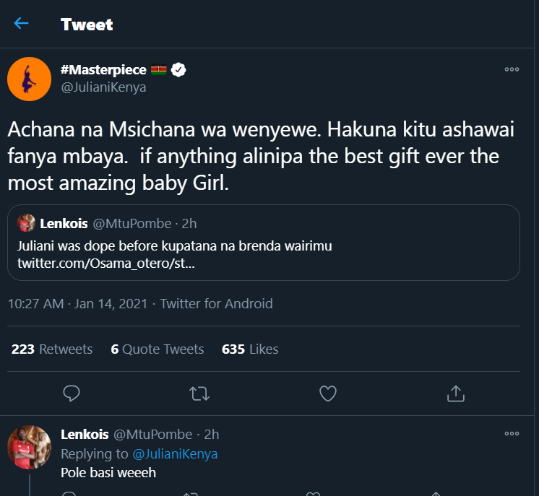Click @JulianiKenya in Replying to line
The width and height of the screenshot is (539, 496).
[x=176, y=454]
